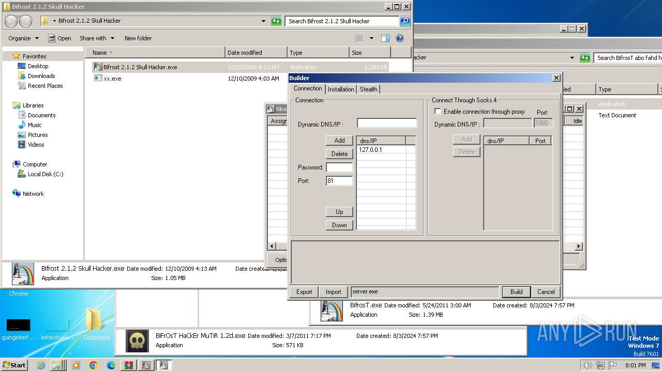The width and height of the screenshot is (662, 372).
Task: Switch to the Installation tab
Action: tap(341, 89)
